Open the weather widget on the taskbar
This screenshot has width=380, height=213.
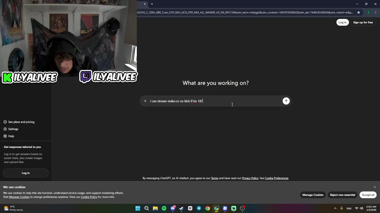click(13, 208)
